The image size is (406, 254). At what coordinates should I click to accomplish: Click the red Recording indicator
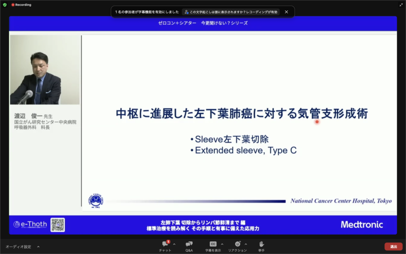coord(21,5)
